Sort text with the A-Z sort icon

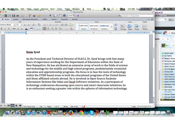72,29
